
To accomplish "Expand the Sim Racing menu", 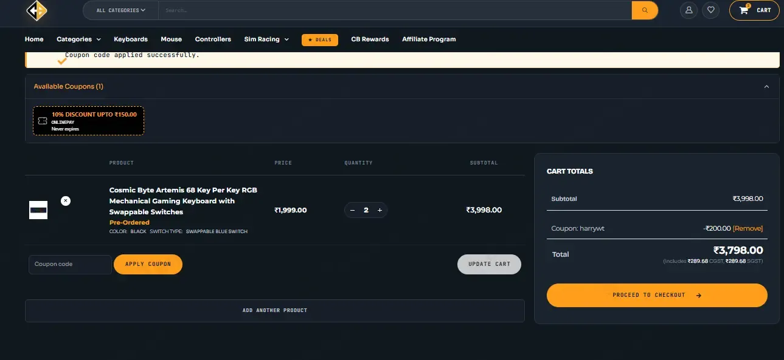I will coord(266,39).
